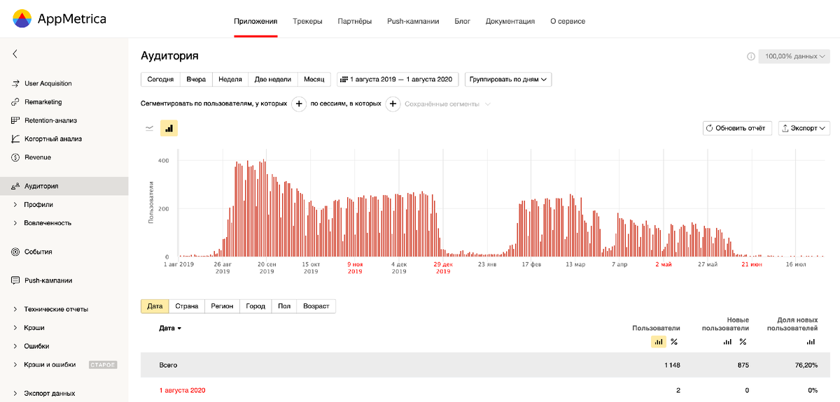Click the info icon near data sampling
Image resolution: width=840 pixels, height=402 pixels.
point(750,57)
